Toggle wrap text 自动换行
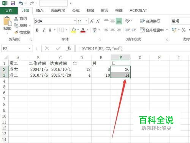 coord(150,21)
